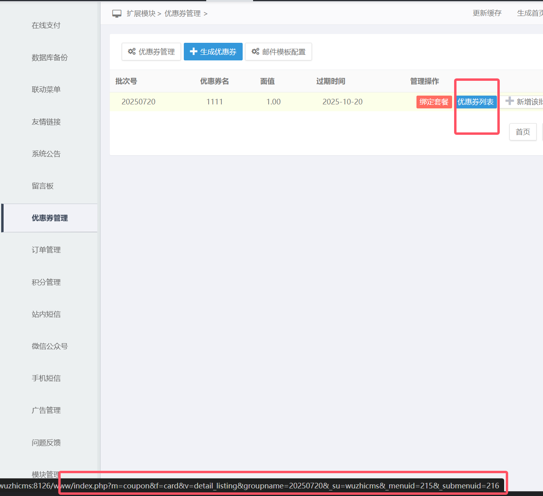
Task: Go to 友情链接 sidebar entry
Action: coord(46,122)
